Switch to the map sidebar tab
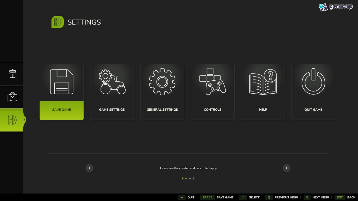Viewport: 358px width, 201px height. tap(12, 97)
